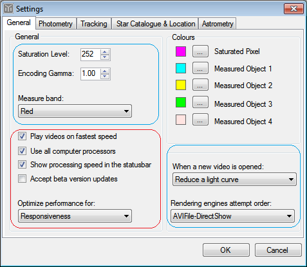Open colour picker for Measured Object 1
The width and height of the screenshot is (307, 267).
(x=200, y=68)
